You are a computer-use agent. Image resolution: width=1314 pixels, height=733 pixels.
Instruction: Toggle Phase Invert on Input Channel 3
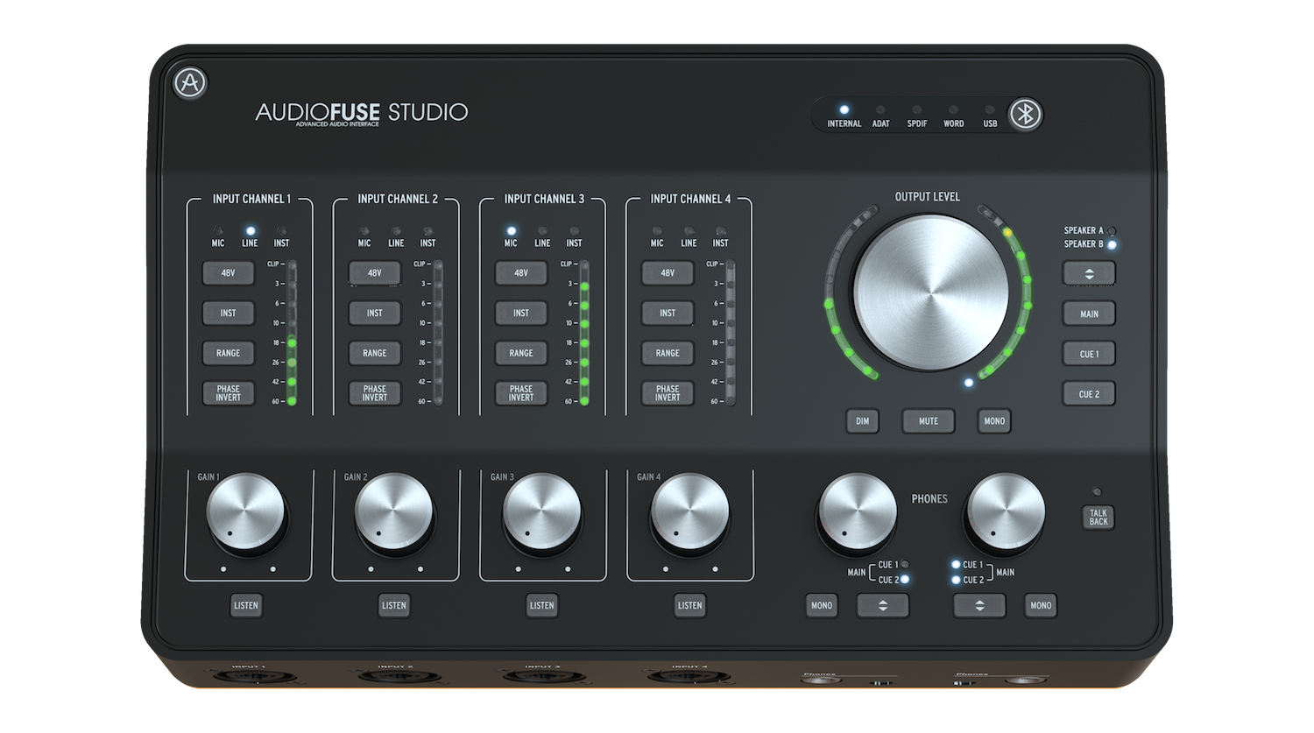[x=521, y=393]
